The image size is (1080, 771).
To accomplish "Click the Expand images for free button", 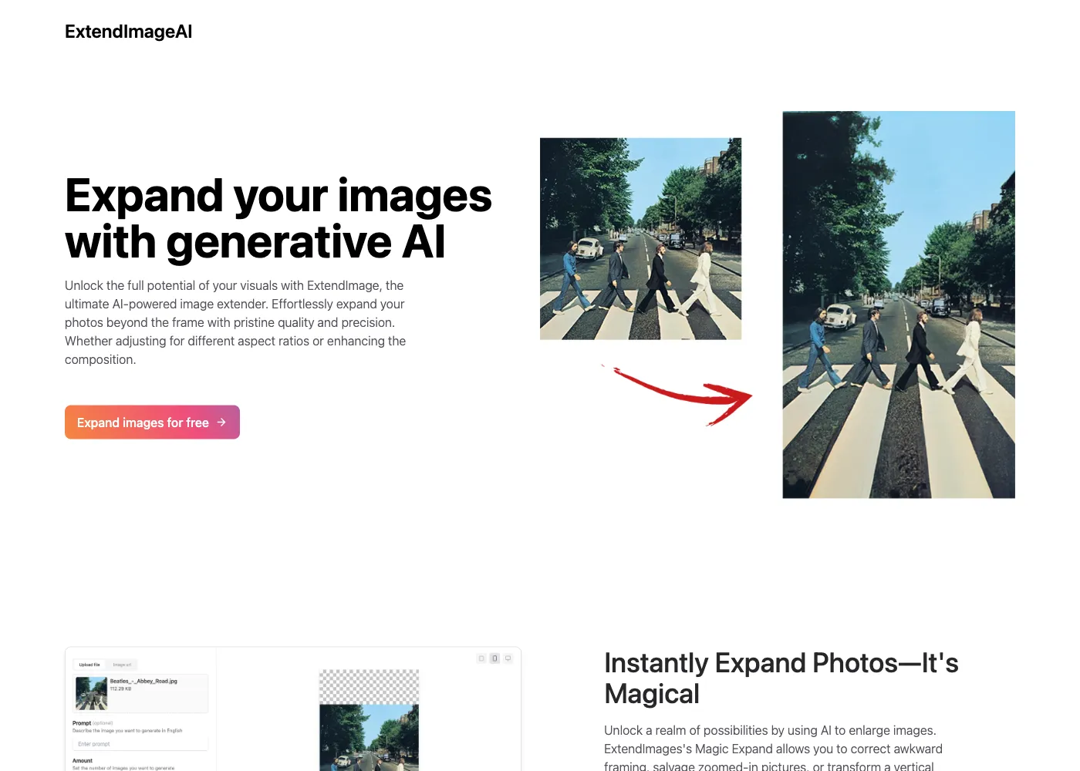I will [x=152, y=423].
